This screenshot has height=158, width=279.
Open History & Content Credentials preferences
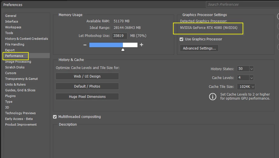[27, 39]
